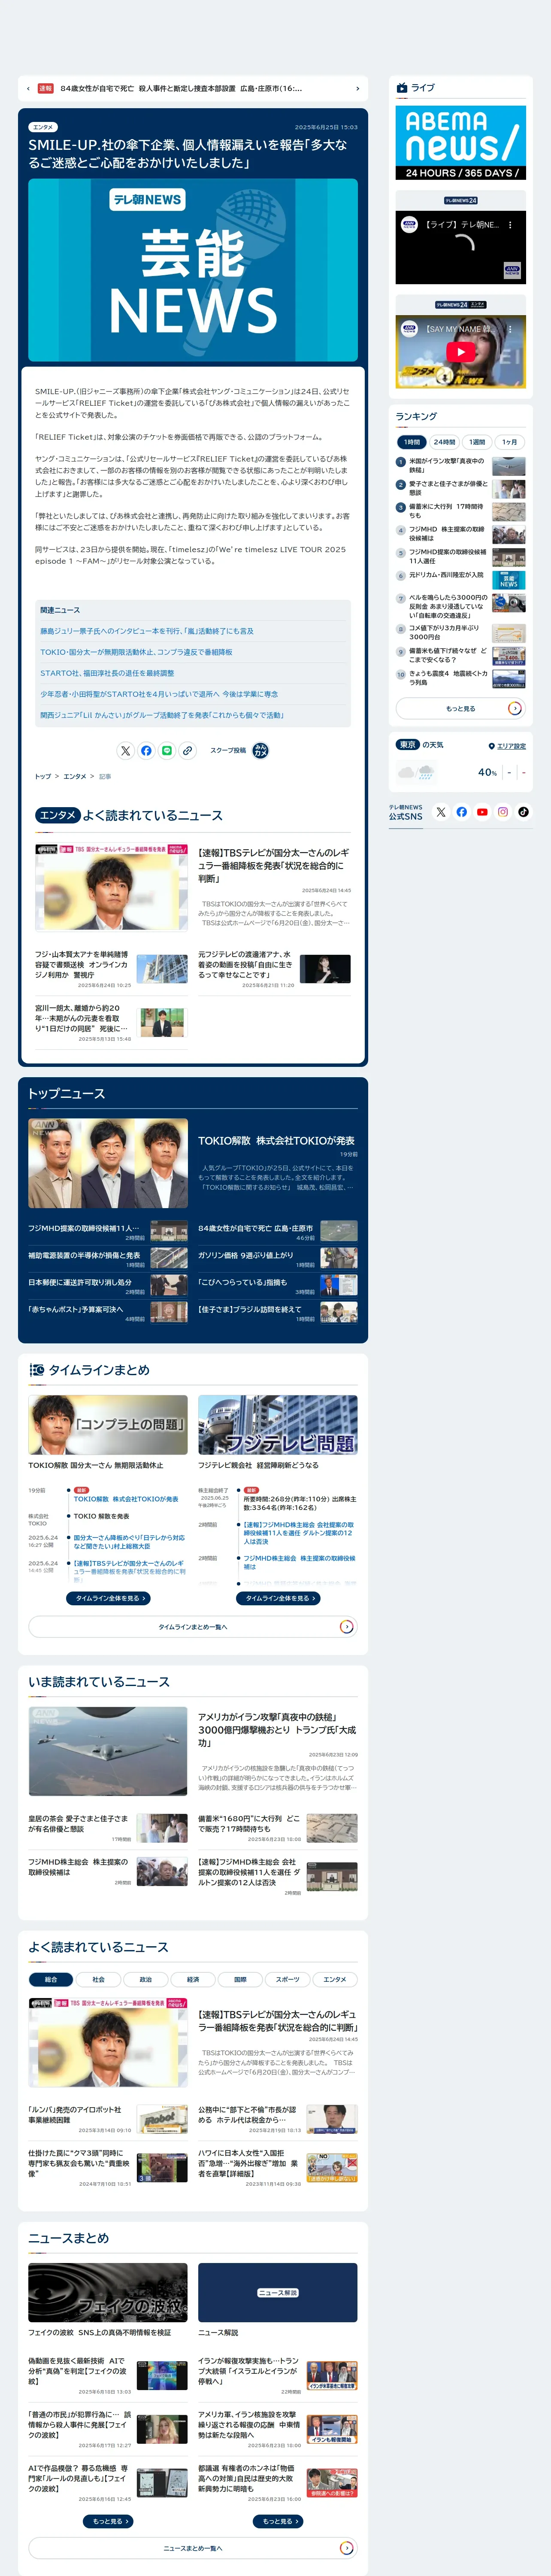551x2576 pixels.
Task: Copy the article link with chain icon
Action: [x=188, y=750]
